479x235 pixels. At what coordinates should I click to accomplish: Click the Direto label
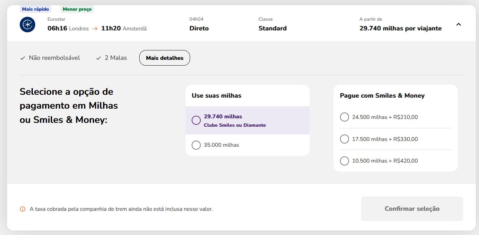199,28
